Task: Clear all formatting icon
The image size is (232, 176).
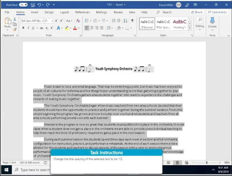Action: click(78, 21)
